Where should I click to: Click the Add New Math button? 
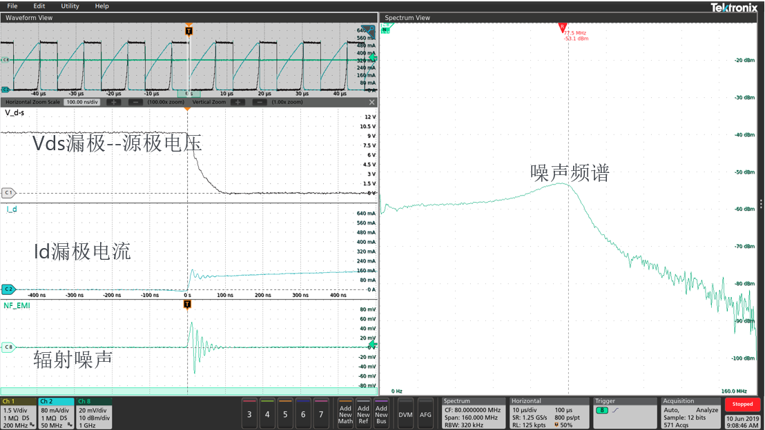point(345,413)
